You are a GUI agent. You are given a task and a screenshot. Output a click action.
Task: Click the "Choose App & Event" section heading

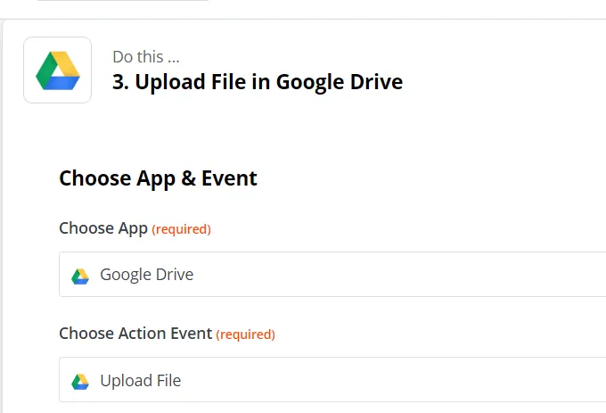158,178
